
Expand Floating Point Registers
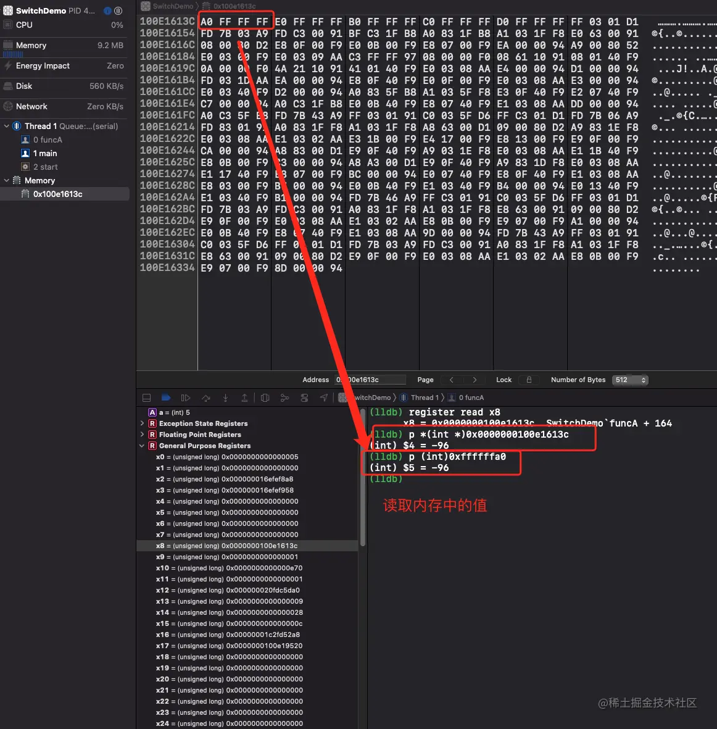[x=142, y=435]
